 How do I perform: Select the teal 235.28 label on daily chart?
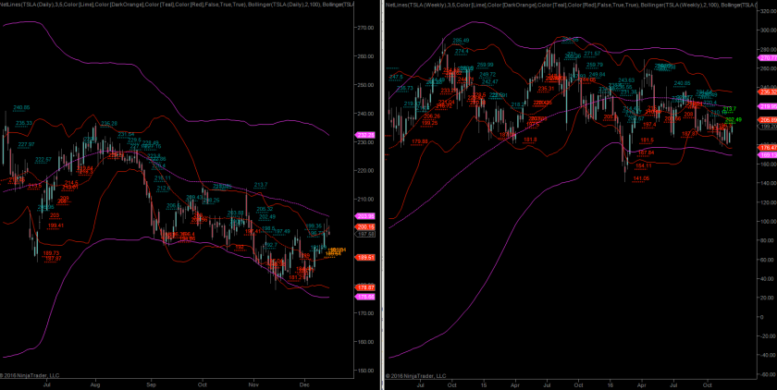109,124
